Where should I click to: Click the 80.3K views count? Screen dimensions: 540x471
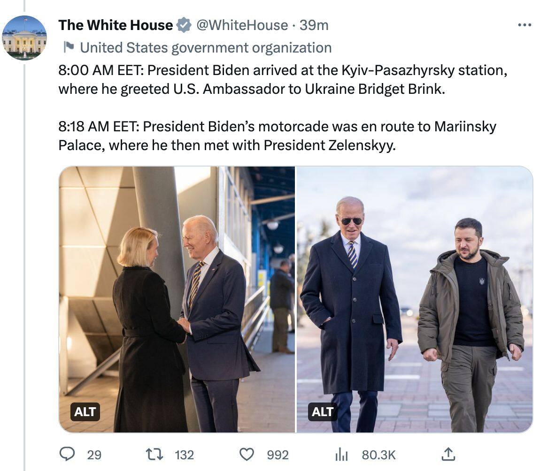click(378, 454)
